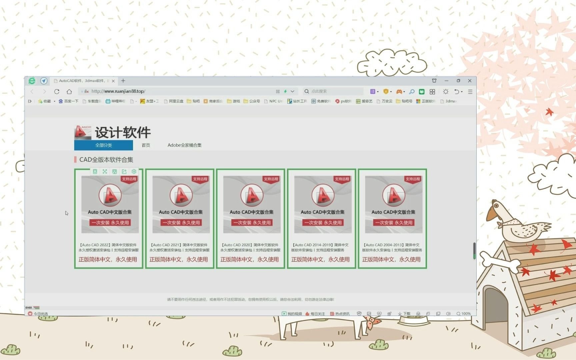This screenshot has width=576, height=360.
Task: Open the Auto CAD 2020 product card
Action: click(x=250, y=219)
